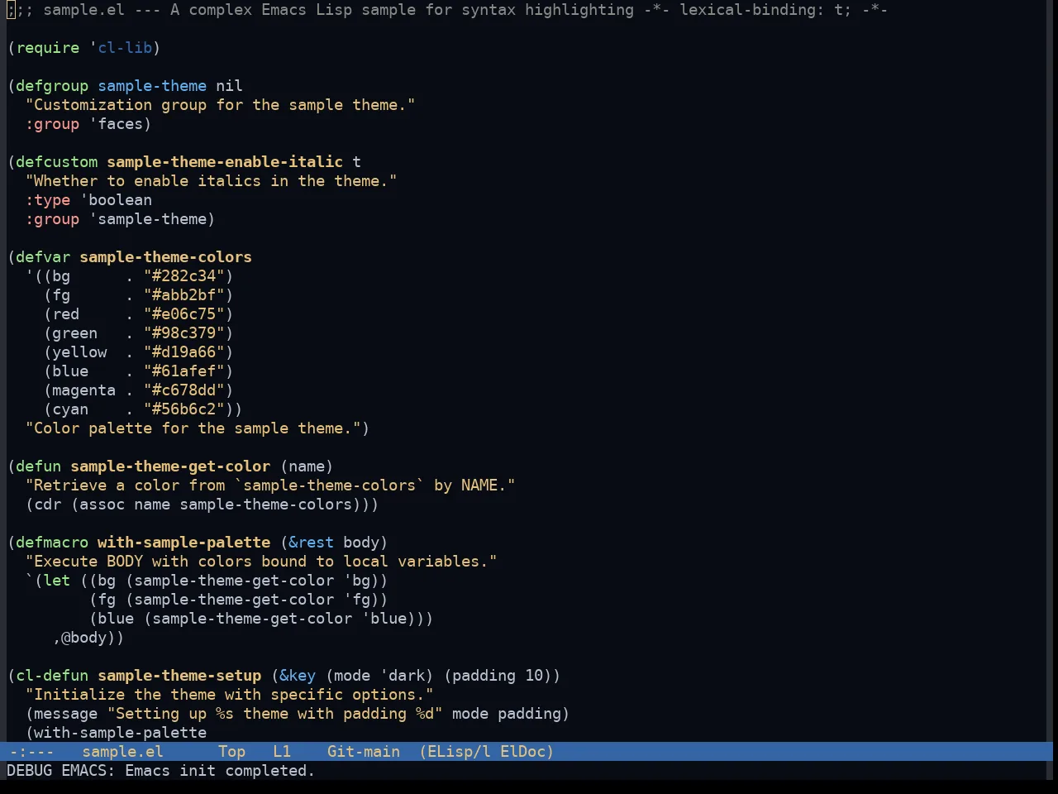Image resolution: width=1058 pixels, height=794 pixels.
Task: Click the docstring "Color palette for the sample theme."
Action: (x=193, y=428)
